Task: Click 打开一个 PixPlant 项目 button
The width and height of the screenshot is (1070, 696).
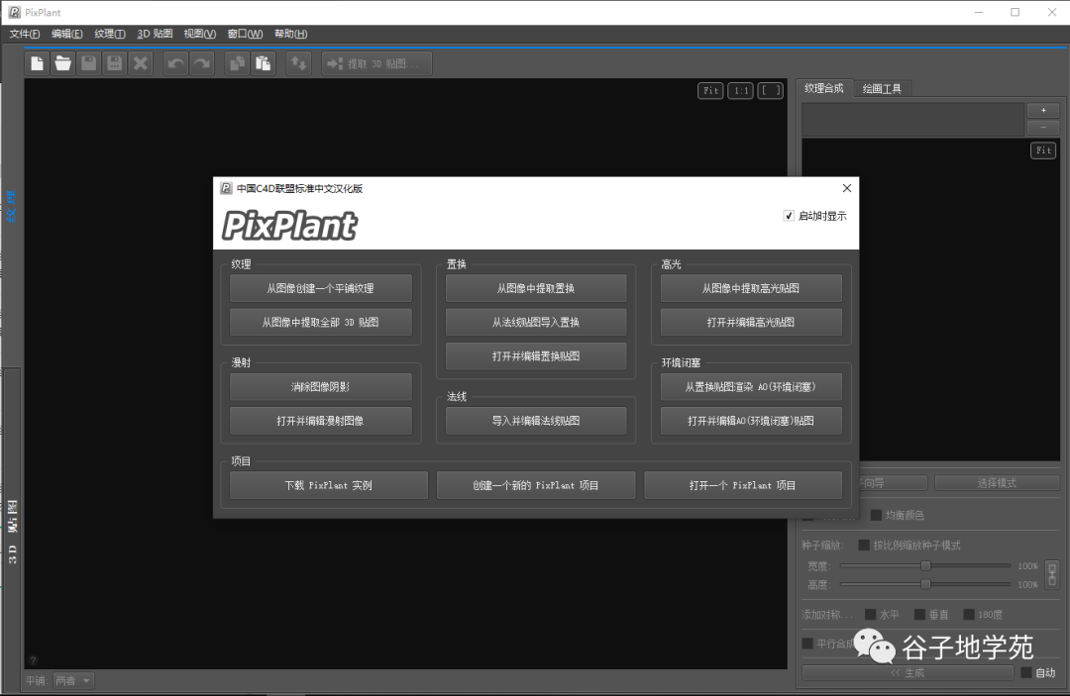Action: [x=742, y=485]
